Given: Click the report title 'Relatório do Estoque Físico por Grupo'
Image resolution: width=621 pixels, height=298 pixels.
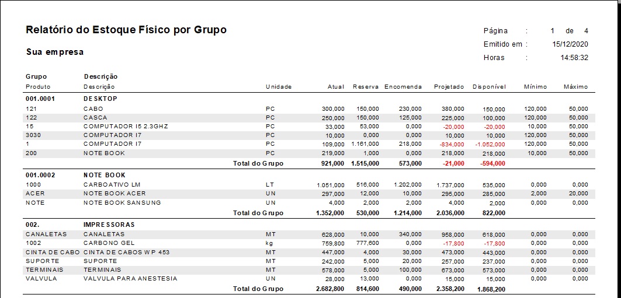Looking at the screenshot, I should (126, 30).
